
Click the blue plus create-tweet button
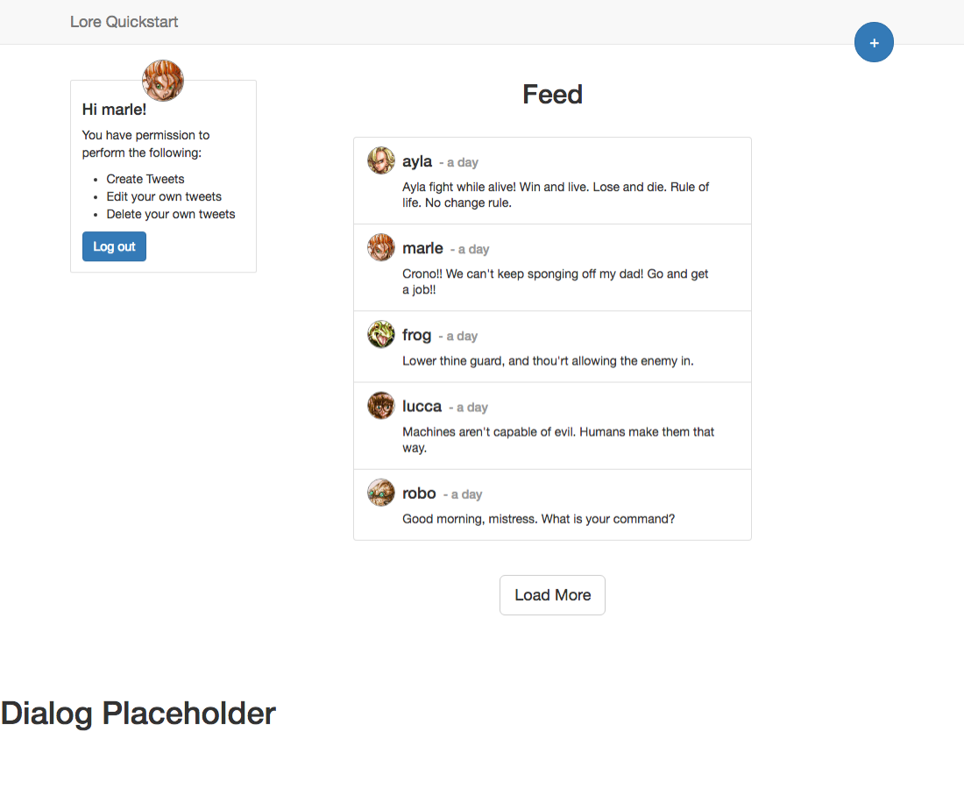874,42
